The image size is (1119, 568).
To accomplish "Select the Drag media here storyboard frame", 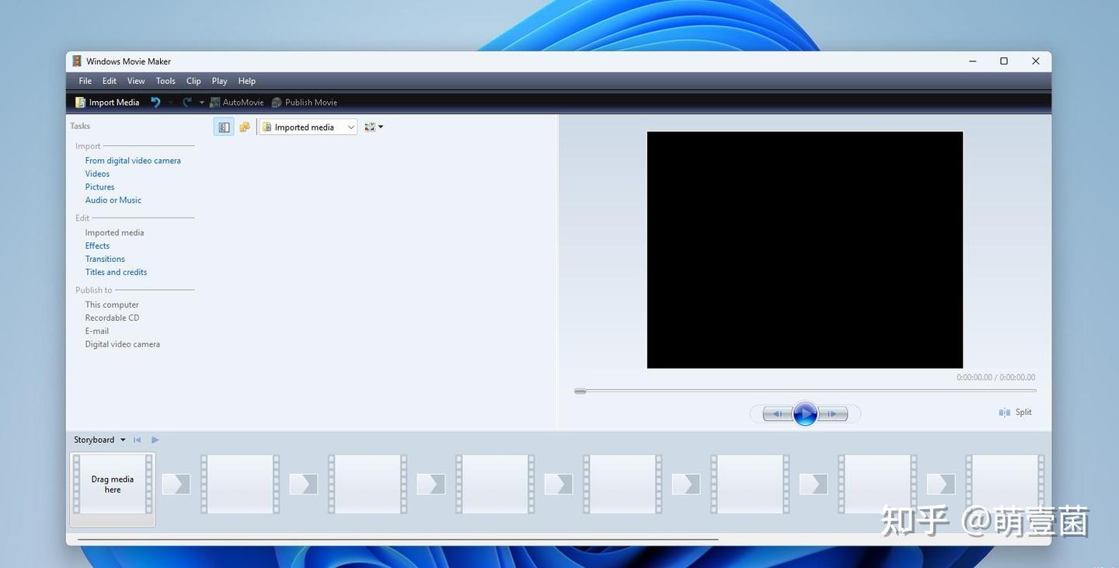I will point(113,490).
